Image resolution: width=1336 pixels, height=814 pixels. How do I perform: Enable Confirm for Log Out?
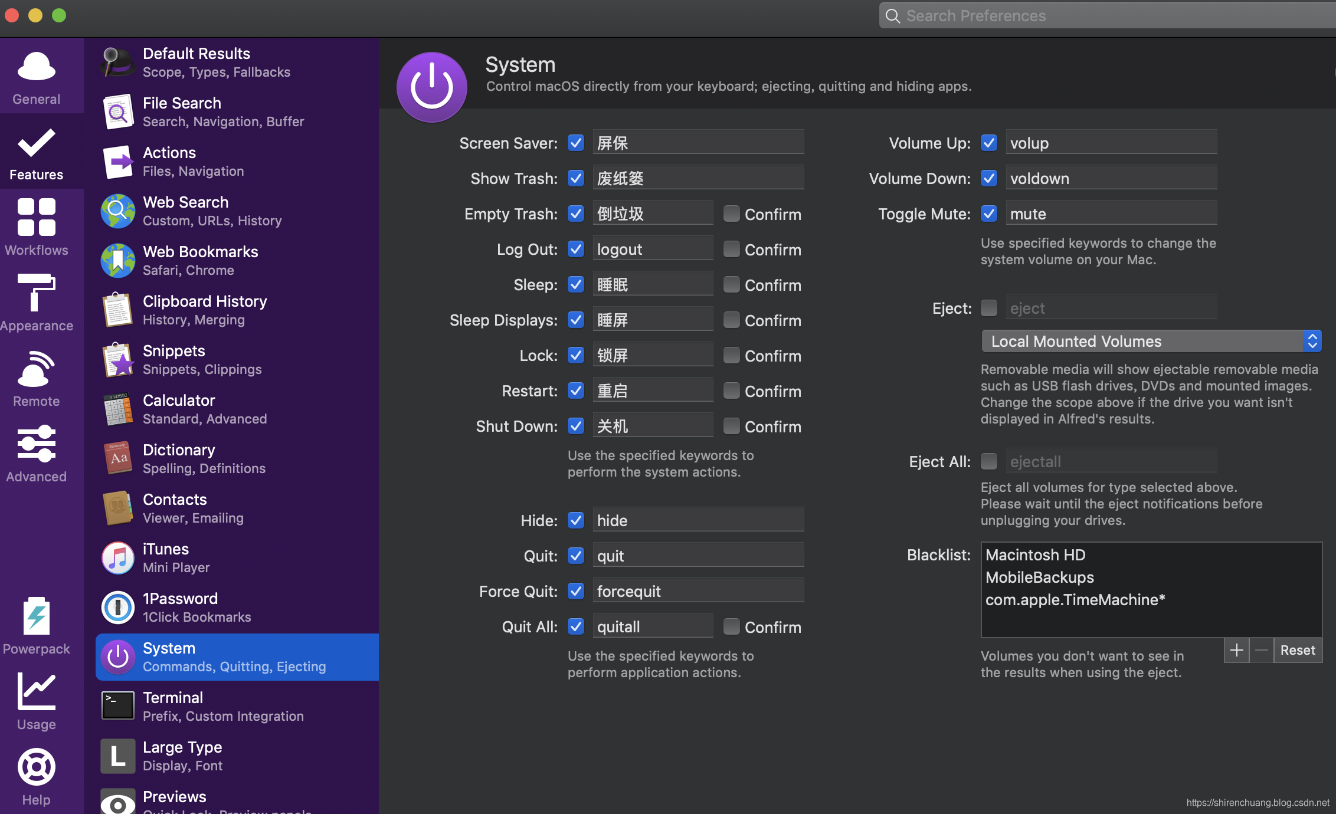pyautogui.click(x=732, y=249)
